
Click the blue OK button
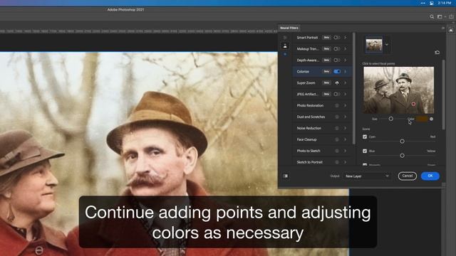430,176
